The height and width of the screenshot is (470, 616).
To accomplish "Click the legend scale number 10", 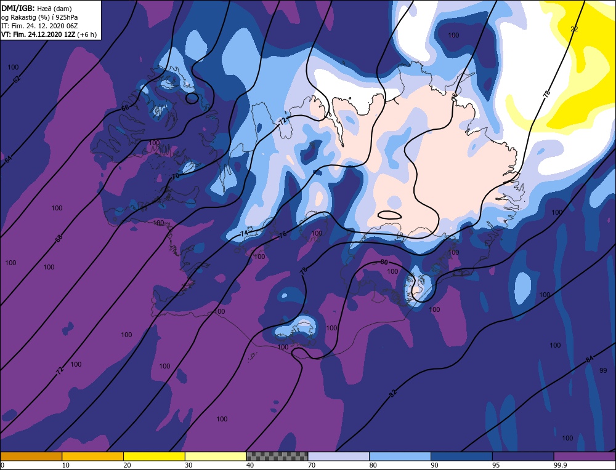I will click(66, 466).
